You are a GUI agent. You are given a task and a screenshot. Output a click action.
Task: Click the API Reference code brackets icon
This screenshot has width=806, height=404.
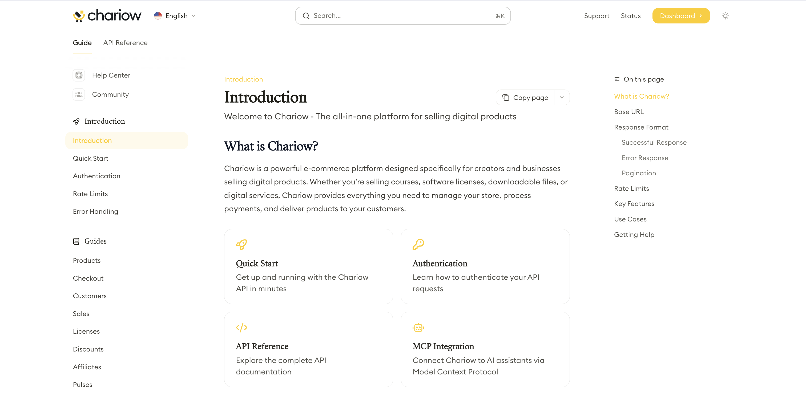pyautogui.click(x=241, y=328)
